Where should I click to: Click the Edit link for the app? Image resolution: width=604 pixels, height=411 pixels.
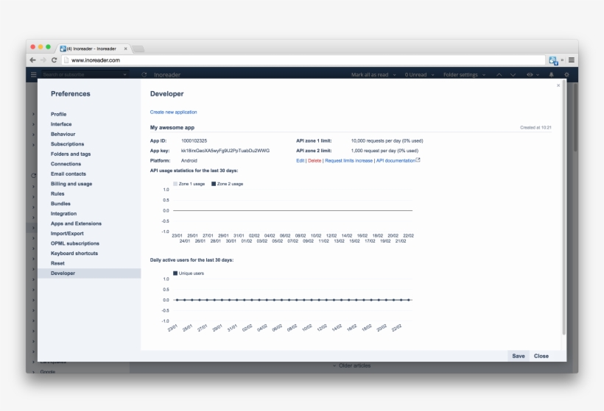pyautogui.click(x=300, y=161)
